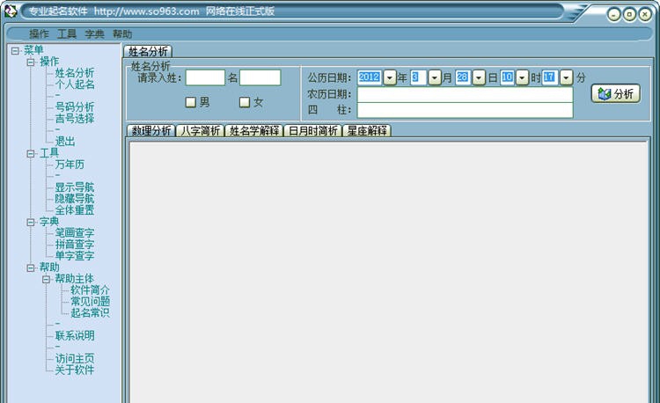660x403 pixels.
Task: Open 联系说明 in the sidebar tree
Action: click(75, 336)
